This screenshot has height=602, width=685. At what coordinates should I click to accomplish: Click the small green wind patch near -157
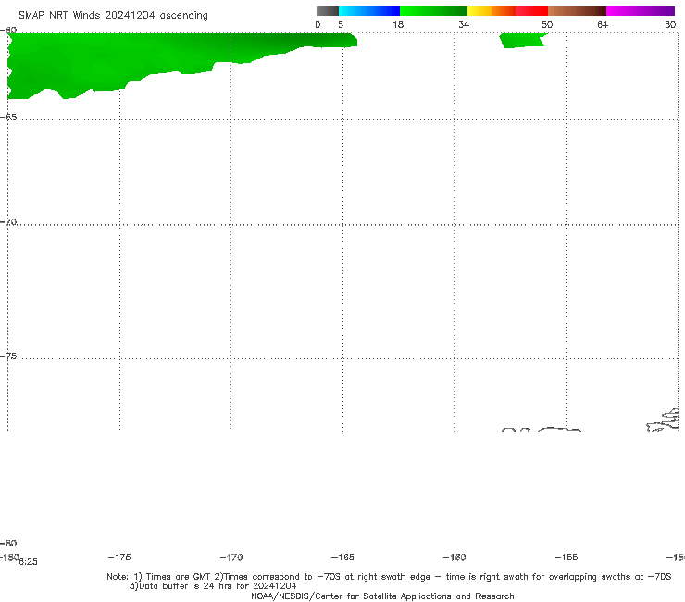point(523,40)
